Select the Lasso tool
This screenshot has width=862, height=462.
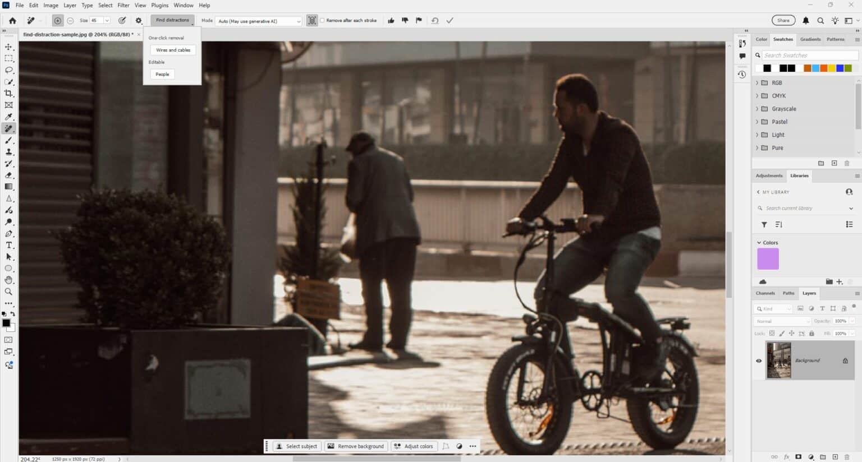coord(8,70)
